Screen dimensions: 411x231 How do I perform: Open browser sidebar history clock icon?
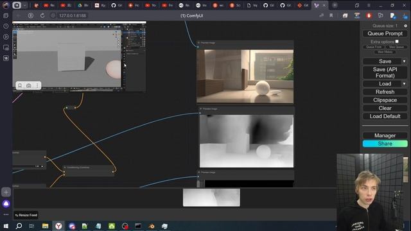pyautogui.click(x=6, y=26)
